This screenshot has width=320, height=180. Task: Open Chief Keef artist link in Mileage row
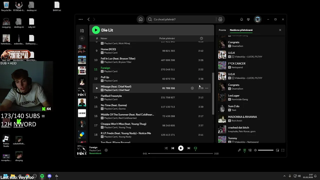pos(124,90)
